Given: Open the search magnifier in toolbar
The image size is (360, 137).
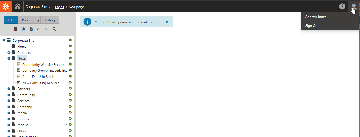Looking at the screenshot, I should (x=54, y=29).
